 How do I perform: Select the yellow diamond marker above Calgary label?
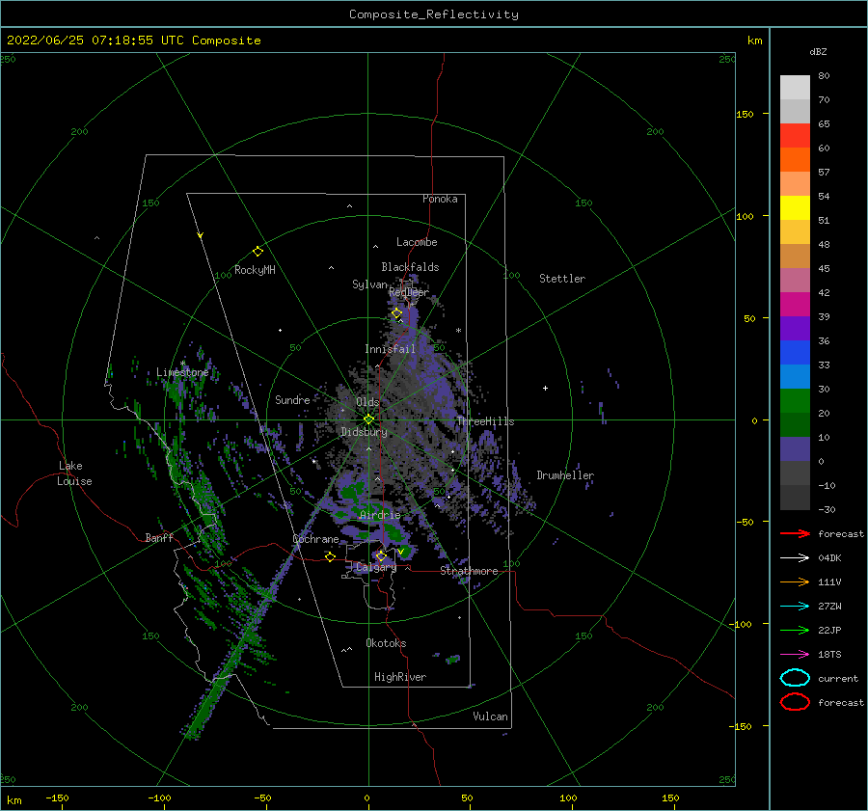[x=381, y=555]
